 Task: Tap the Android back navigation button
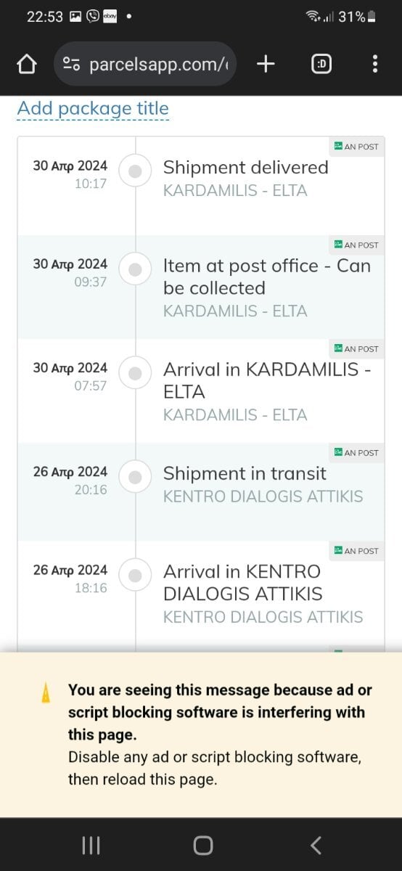point(315,845)
